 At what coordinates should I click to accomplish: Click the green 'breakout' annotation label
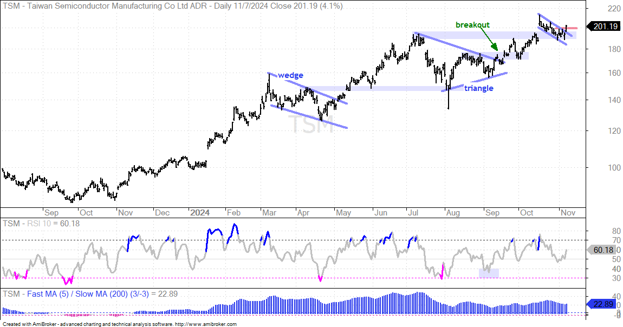[x=472, y=25]
